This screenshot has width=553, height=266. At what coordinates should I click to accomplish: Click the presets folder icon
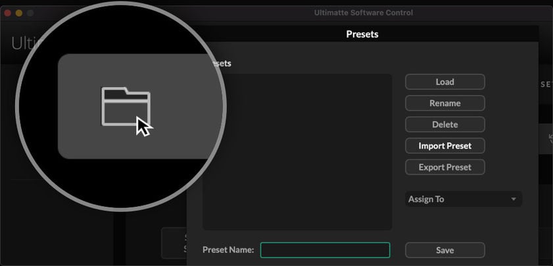(x=126, y=106)
